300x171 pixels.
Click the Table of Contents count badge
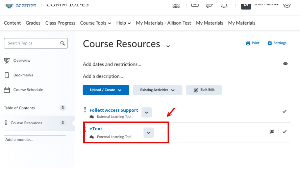coord(62,108)
